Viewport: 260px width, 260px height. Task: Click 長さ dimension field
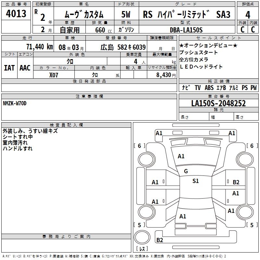194,117
